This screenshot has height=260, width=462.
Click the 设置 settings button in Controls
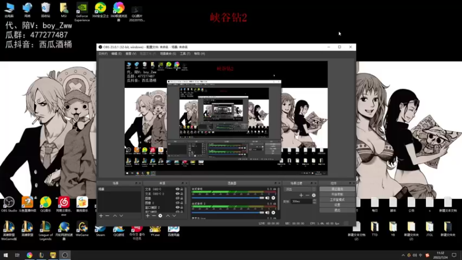click(337, 205)
